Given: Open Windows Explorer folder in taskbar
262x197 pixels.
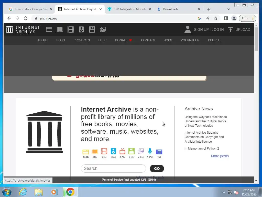Looking at the screenshot, I should point(39,192).
